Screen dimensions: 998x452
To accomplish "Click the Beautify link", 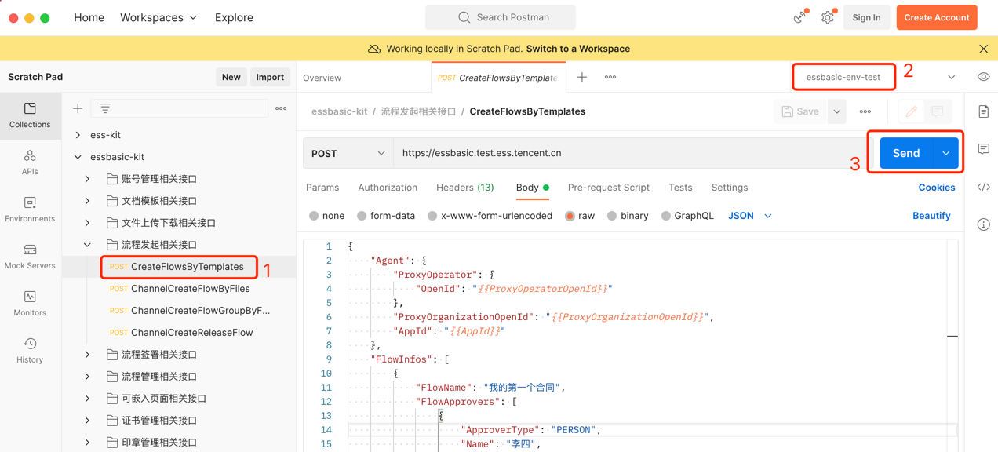I will (931, 216).
